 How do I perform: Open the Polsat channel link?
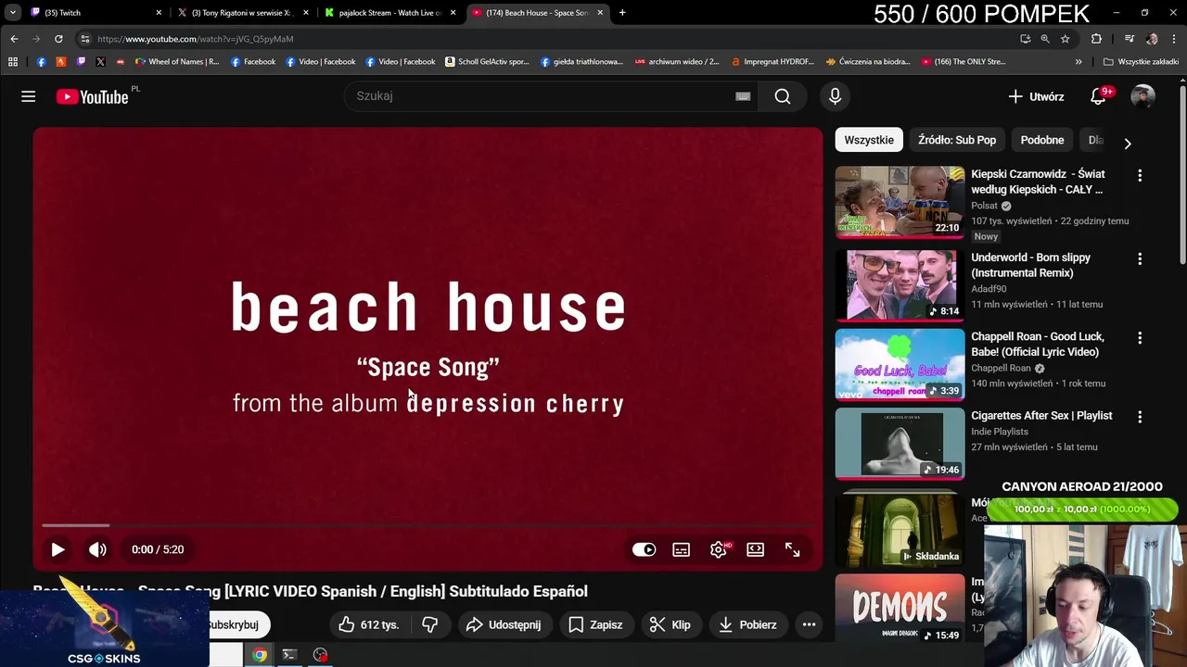click(x=984, y=206)
